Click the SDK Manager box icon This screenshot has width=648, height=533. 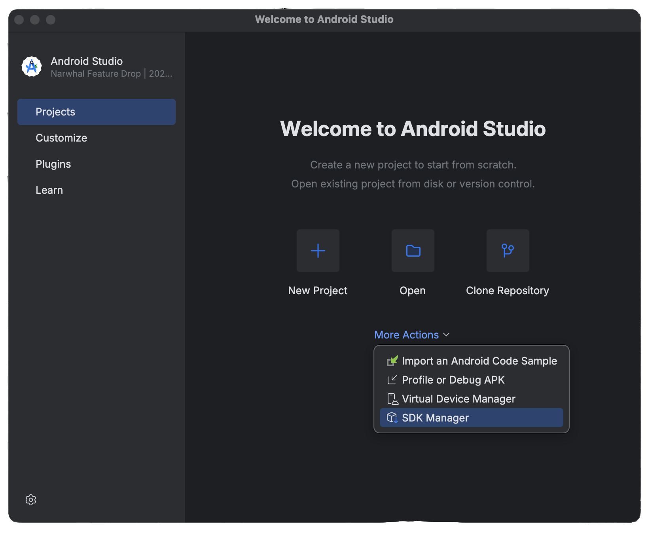(x=392, y=418)
